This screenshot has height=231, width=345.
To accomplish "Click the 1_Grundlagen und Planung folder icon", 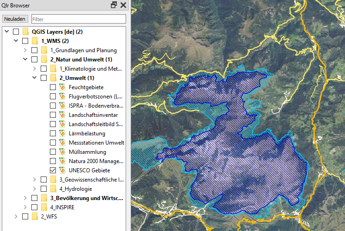I will pos(44,50).
